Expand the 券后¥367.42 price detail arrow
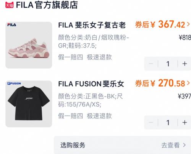The height and width of the screenshot is (154, 191). point(188,24)
